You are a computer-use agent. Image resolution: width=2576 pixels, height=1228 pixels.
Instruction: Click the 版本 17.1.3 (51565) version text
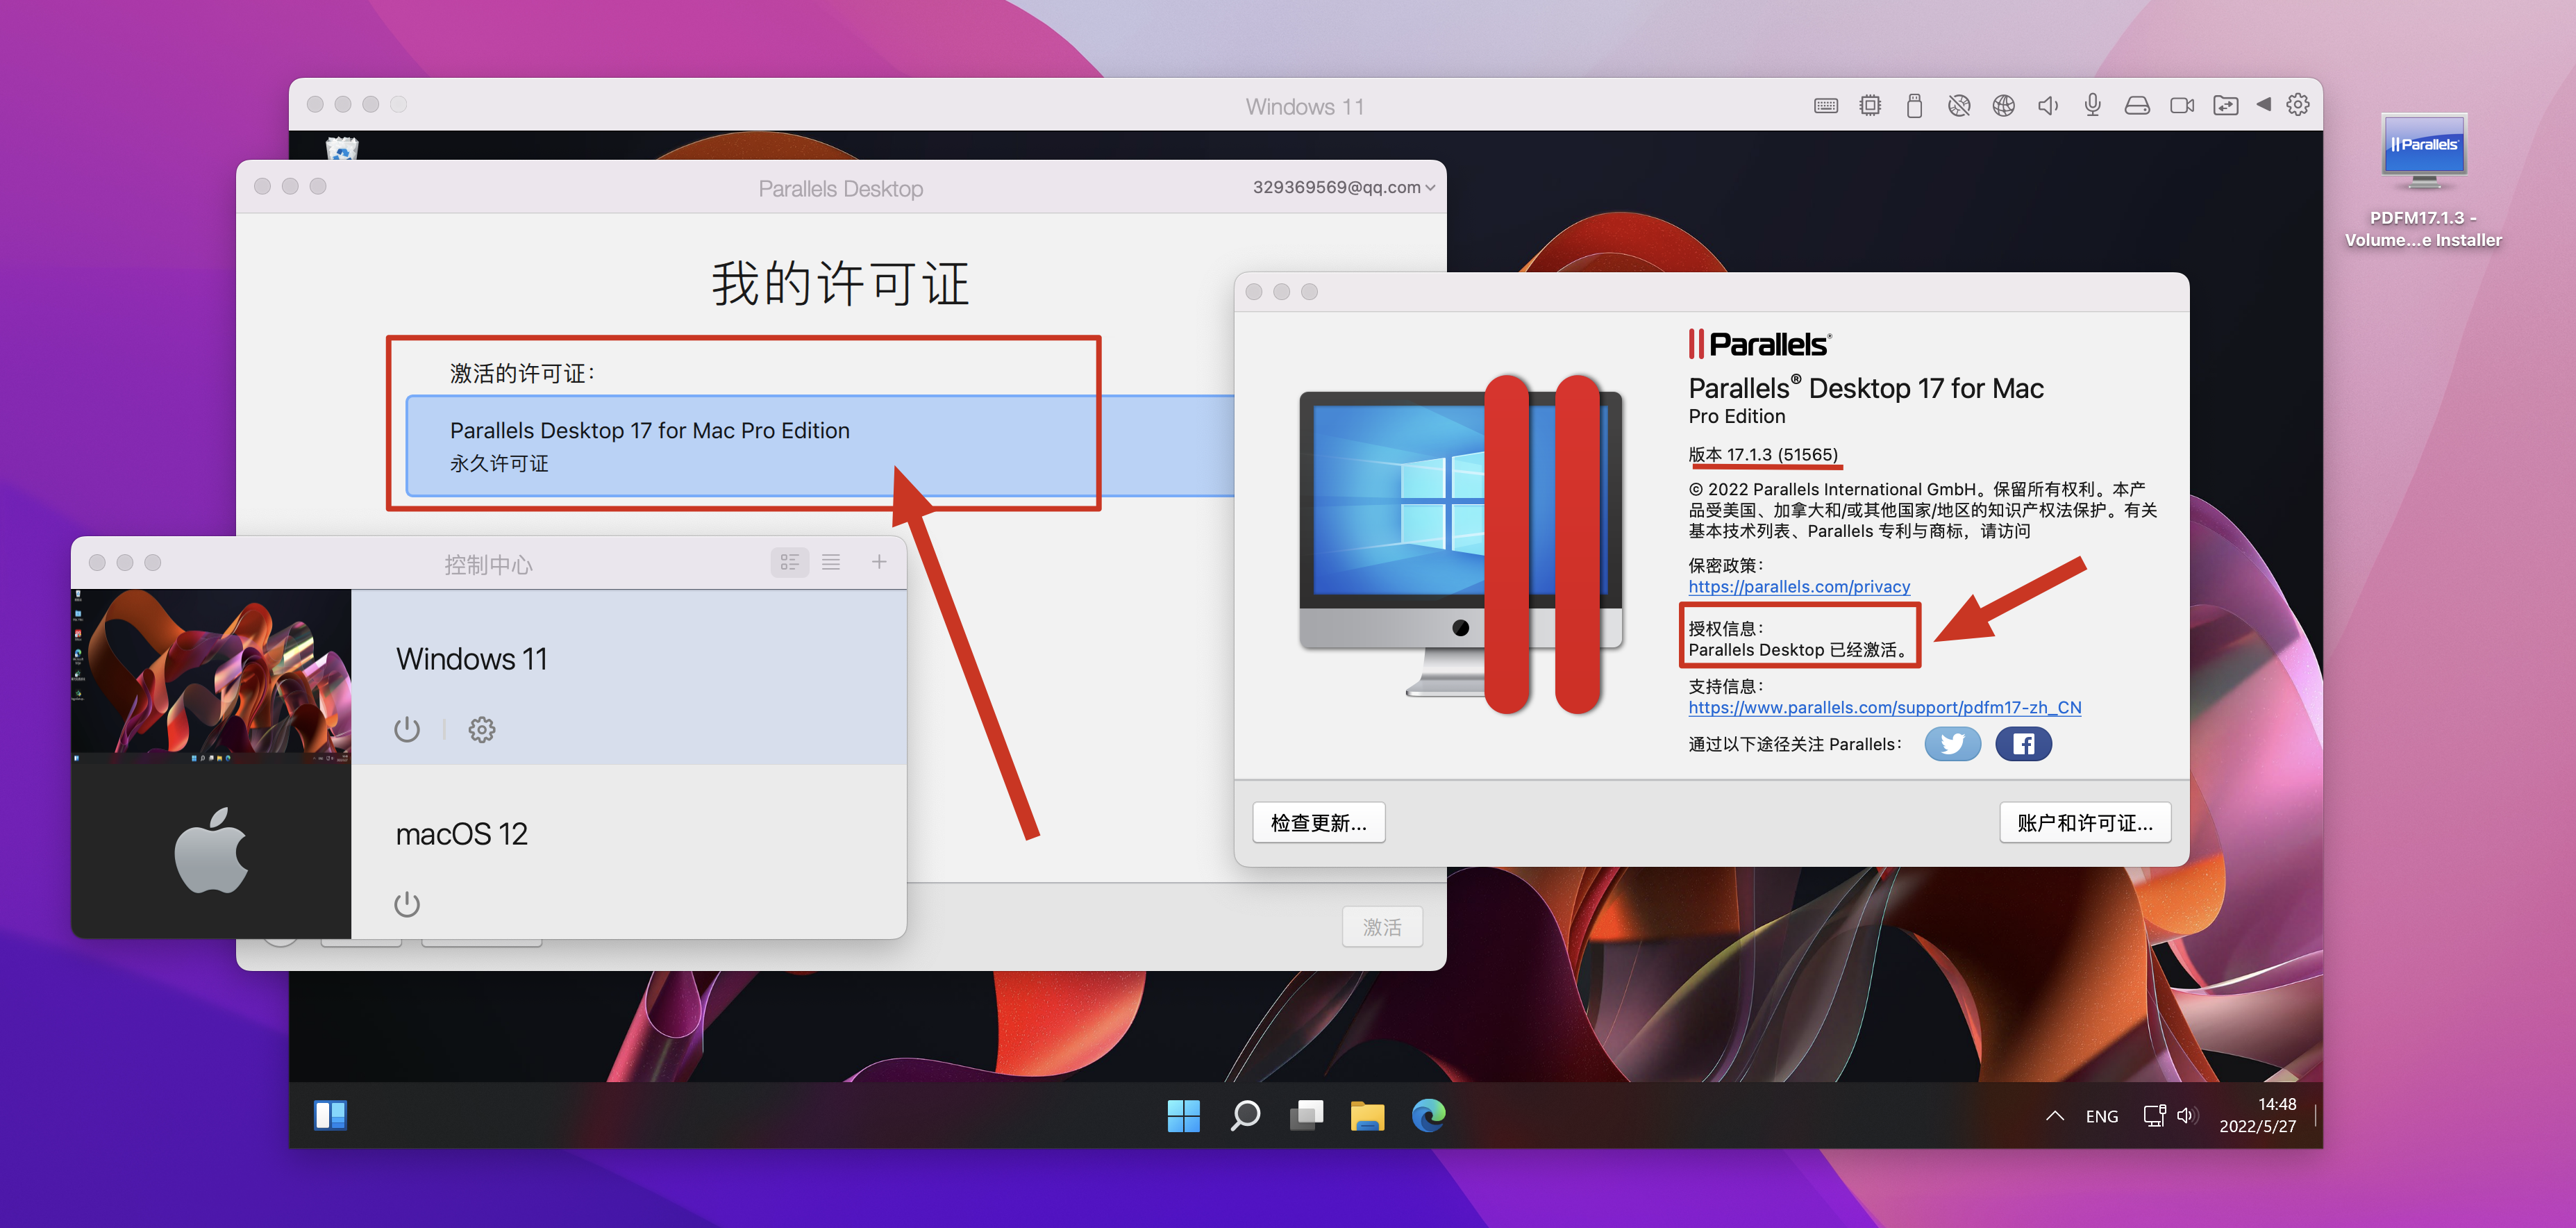pos(1763,455)
